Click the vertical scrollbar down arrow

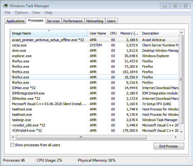(181, 132)
